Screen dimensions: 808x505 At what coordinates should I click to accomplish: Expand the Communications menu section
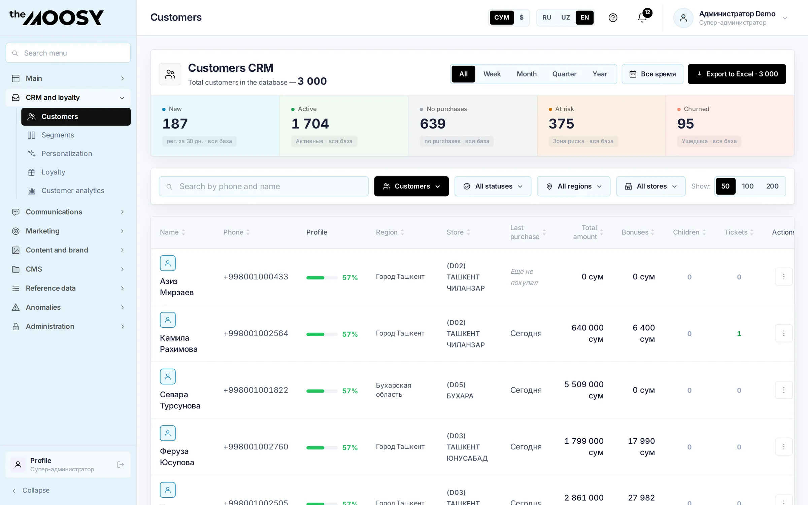pyautogui.click(x=68, y=212)
